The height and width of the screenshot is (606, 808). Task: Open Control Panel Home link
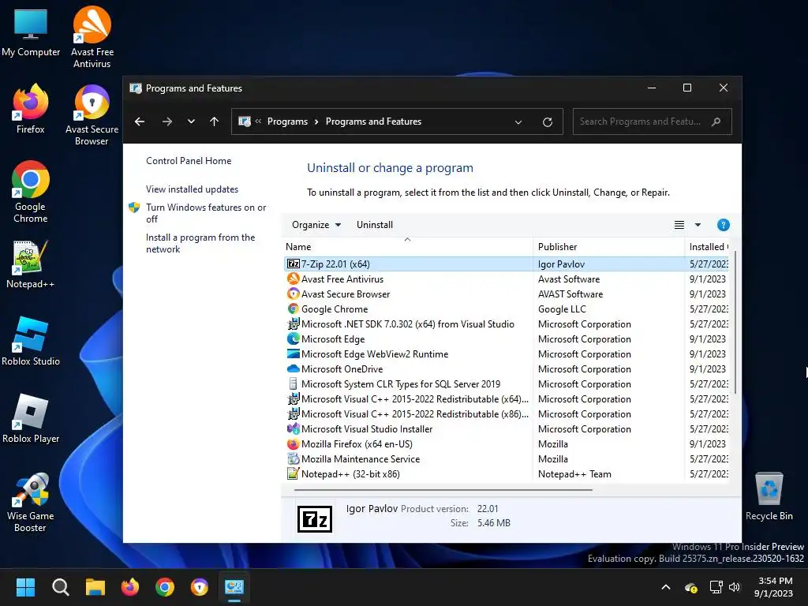pos(189,161)
